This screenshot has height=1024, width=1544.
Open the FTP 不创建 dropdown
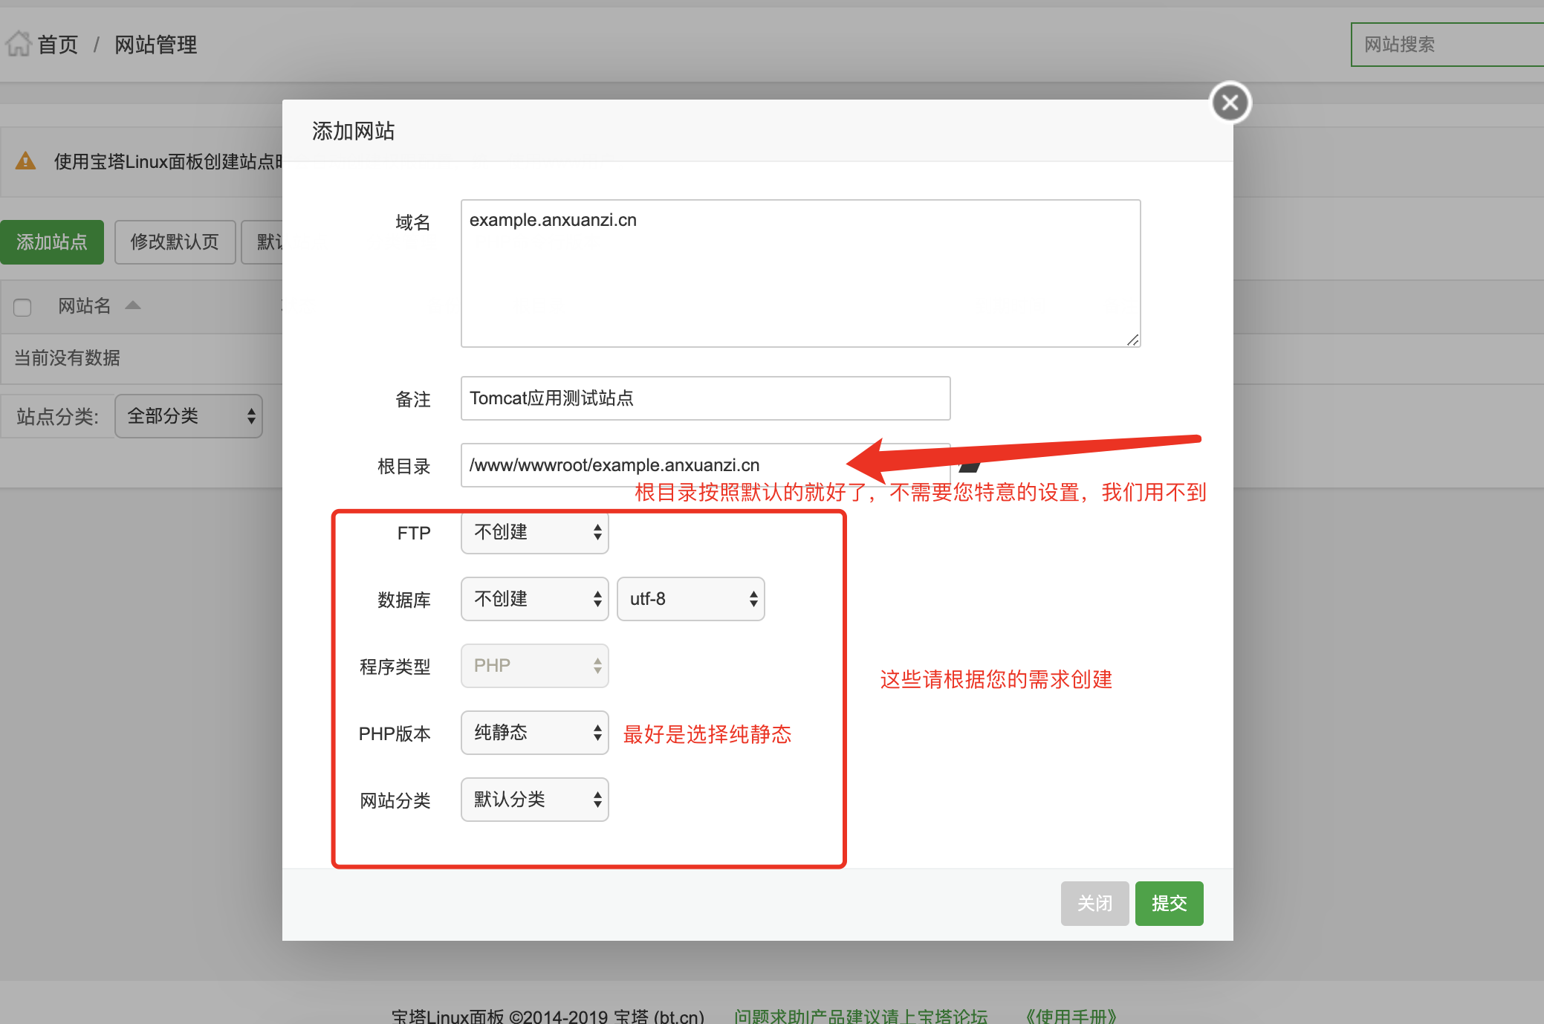tap(533, 533)
